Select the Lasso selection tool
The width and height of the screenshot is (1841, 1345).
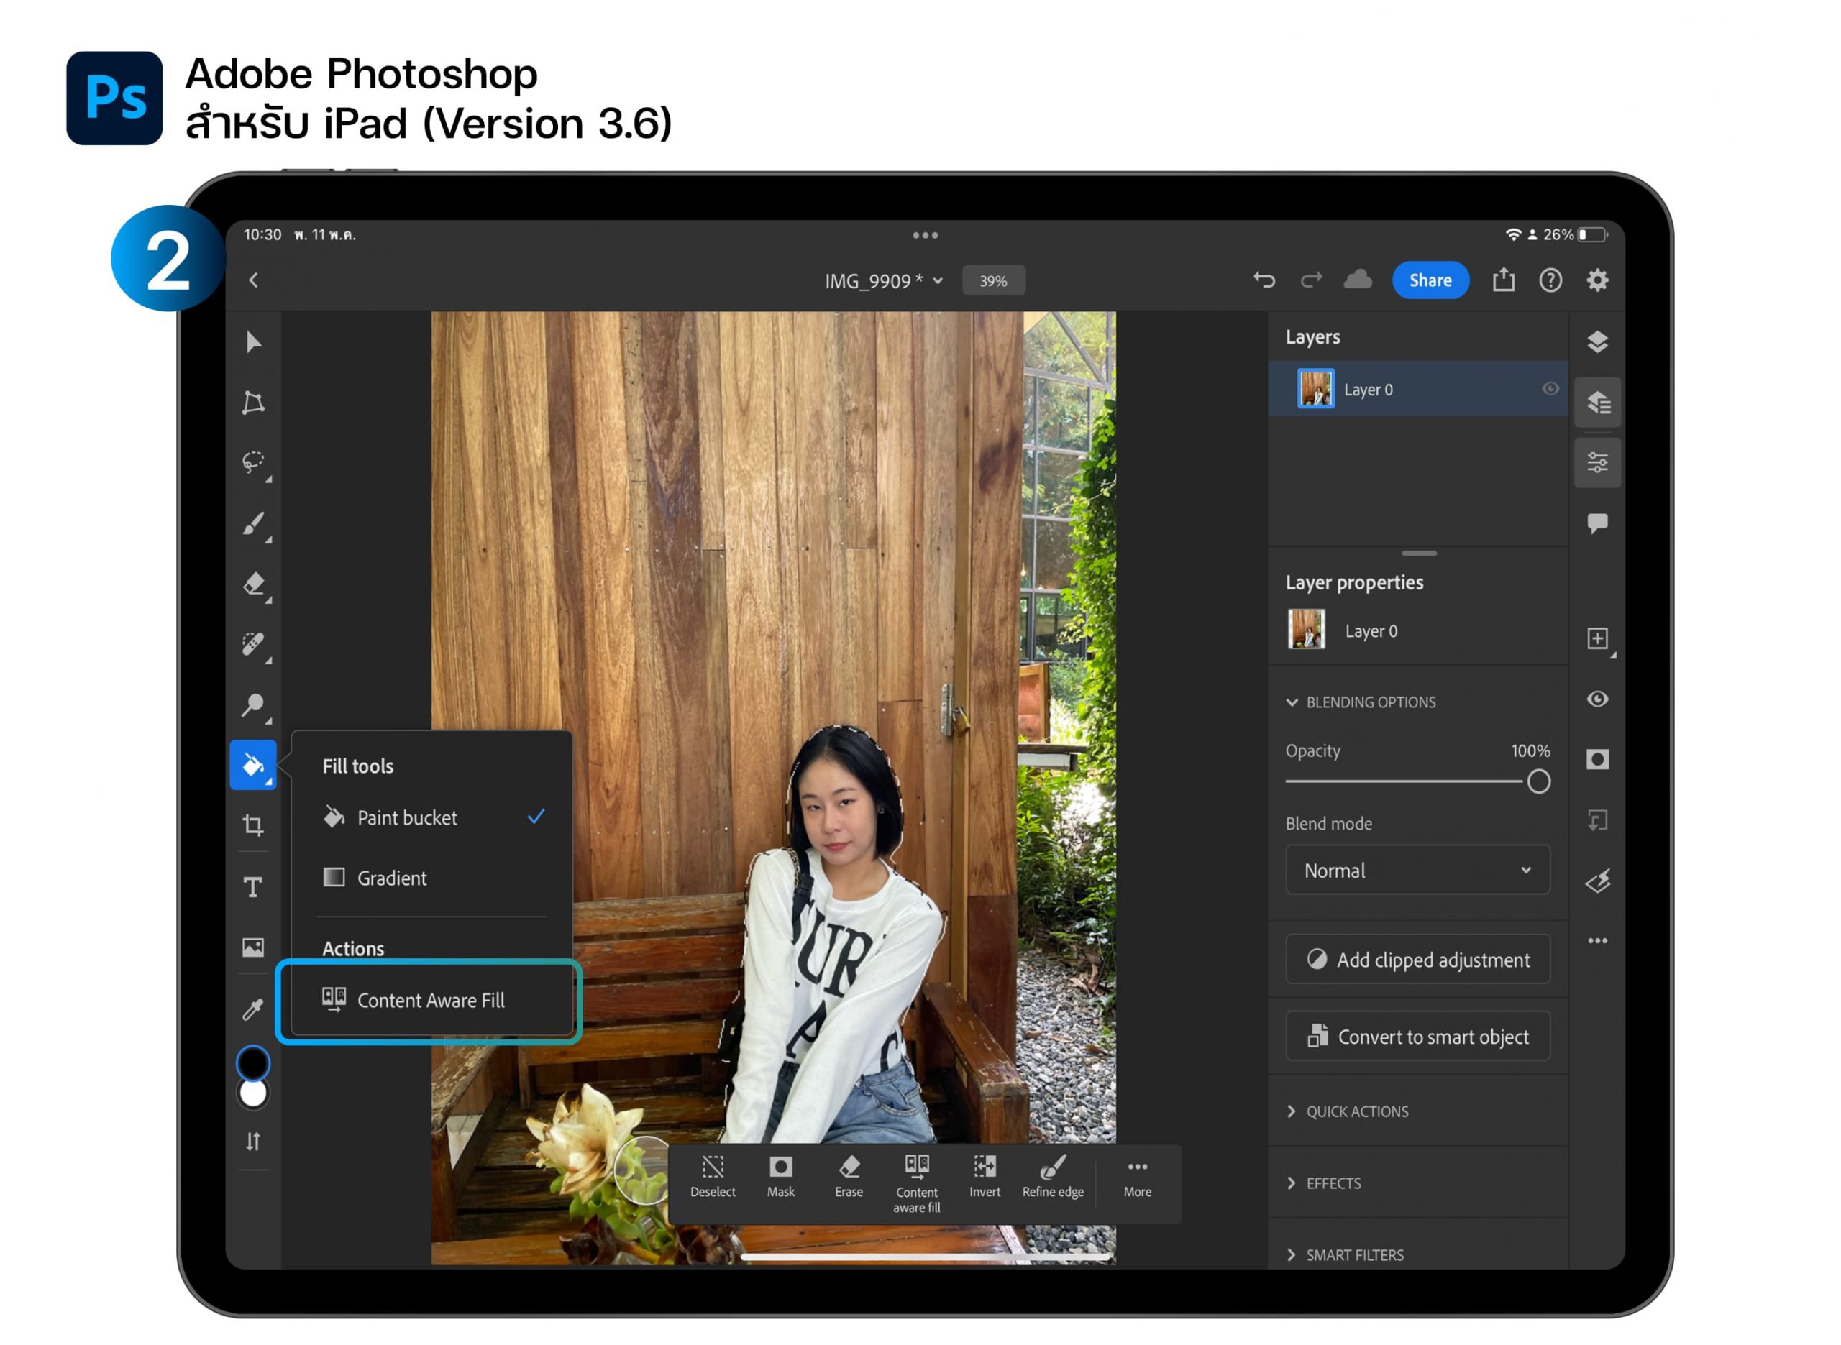click(x=253, y=462)
